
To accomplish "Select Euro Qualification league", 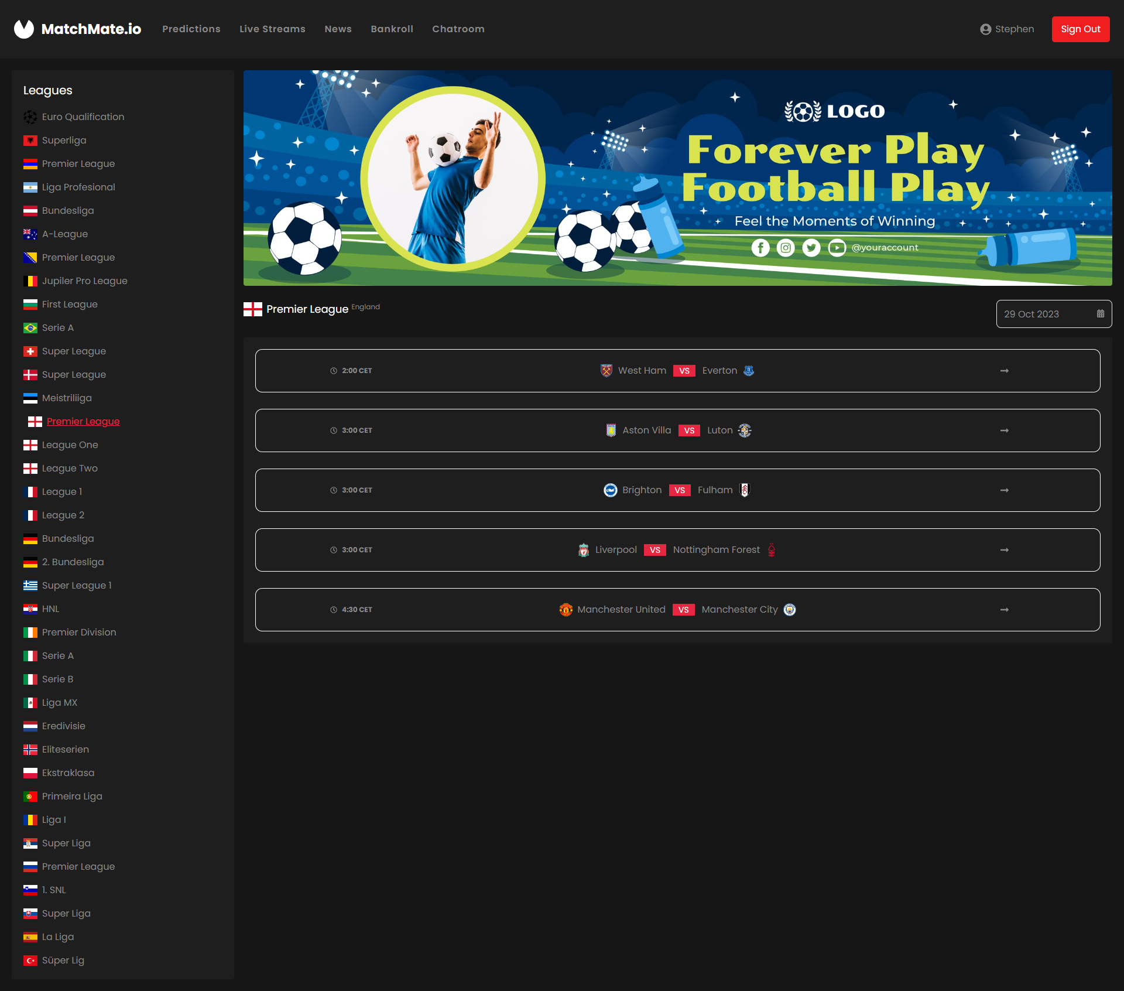I will click(x=83, y=117).
